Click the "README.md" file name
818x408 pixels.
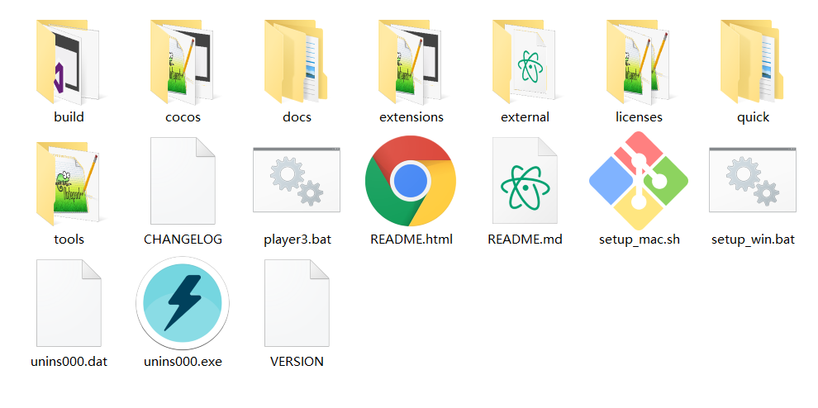pyautogui.click(x=525, y=239)
